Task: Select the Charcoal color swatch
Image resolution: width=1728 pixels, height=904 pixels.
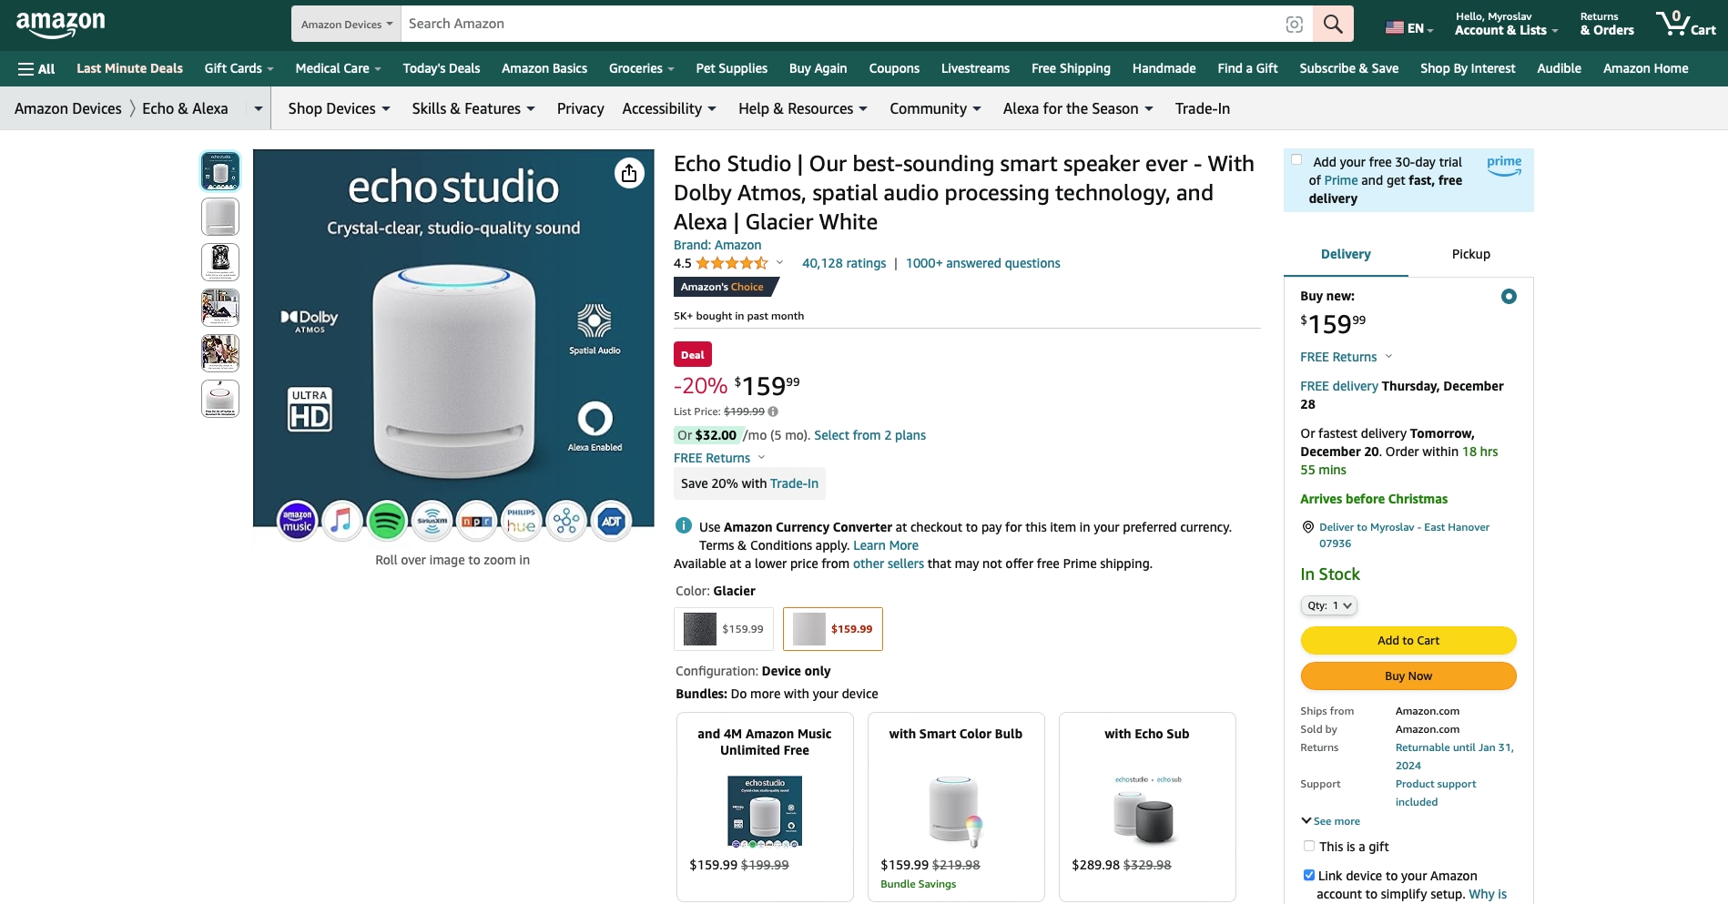Action: coord(723,629)
